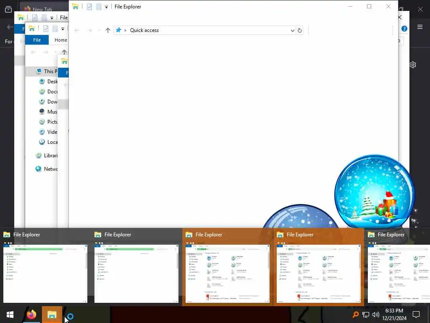Screen dimensions: 430x323
Task: Click Firefox icon in taskbar
Action: pyautogui.click(x=31, y=315)
